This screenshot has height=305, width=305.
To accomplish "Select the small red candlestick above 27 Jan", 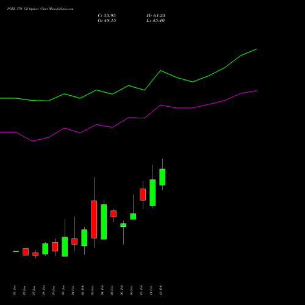I will (35, 254).
